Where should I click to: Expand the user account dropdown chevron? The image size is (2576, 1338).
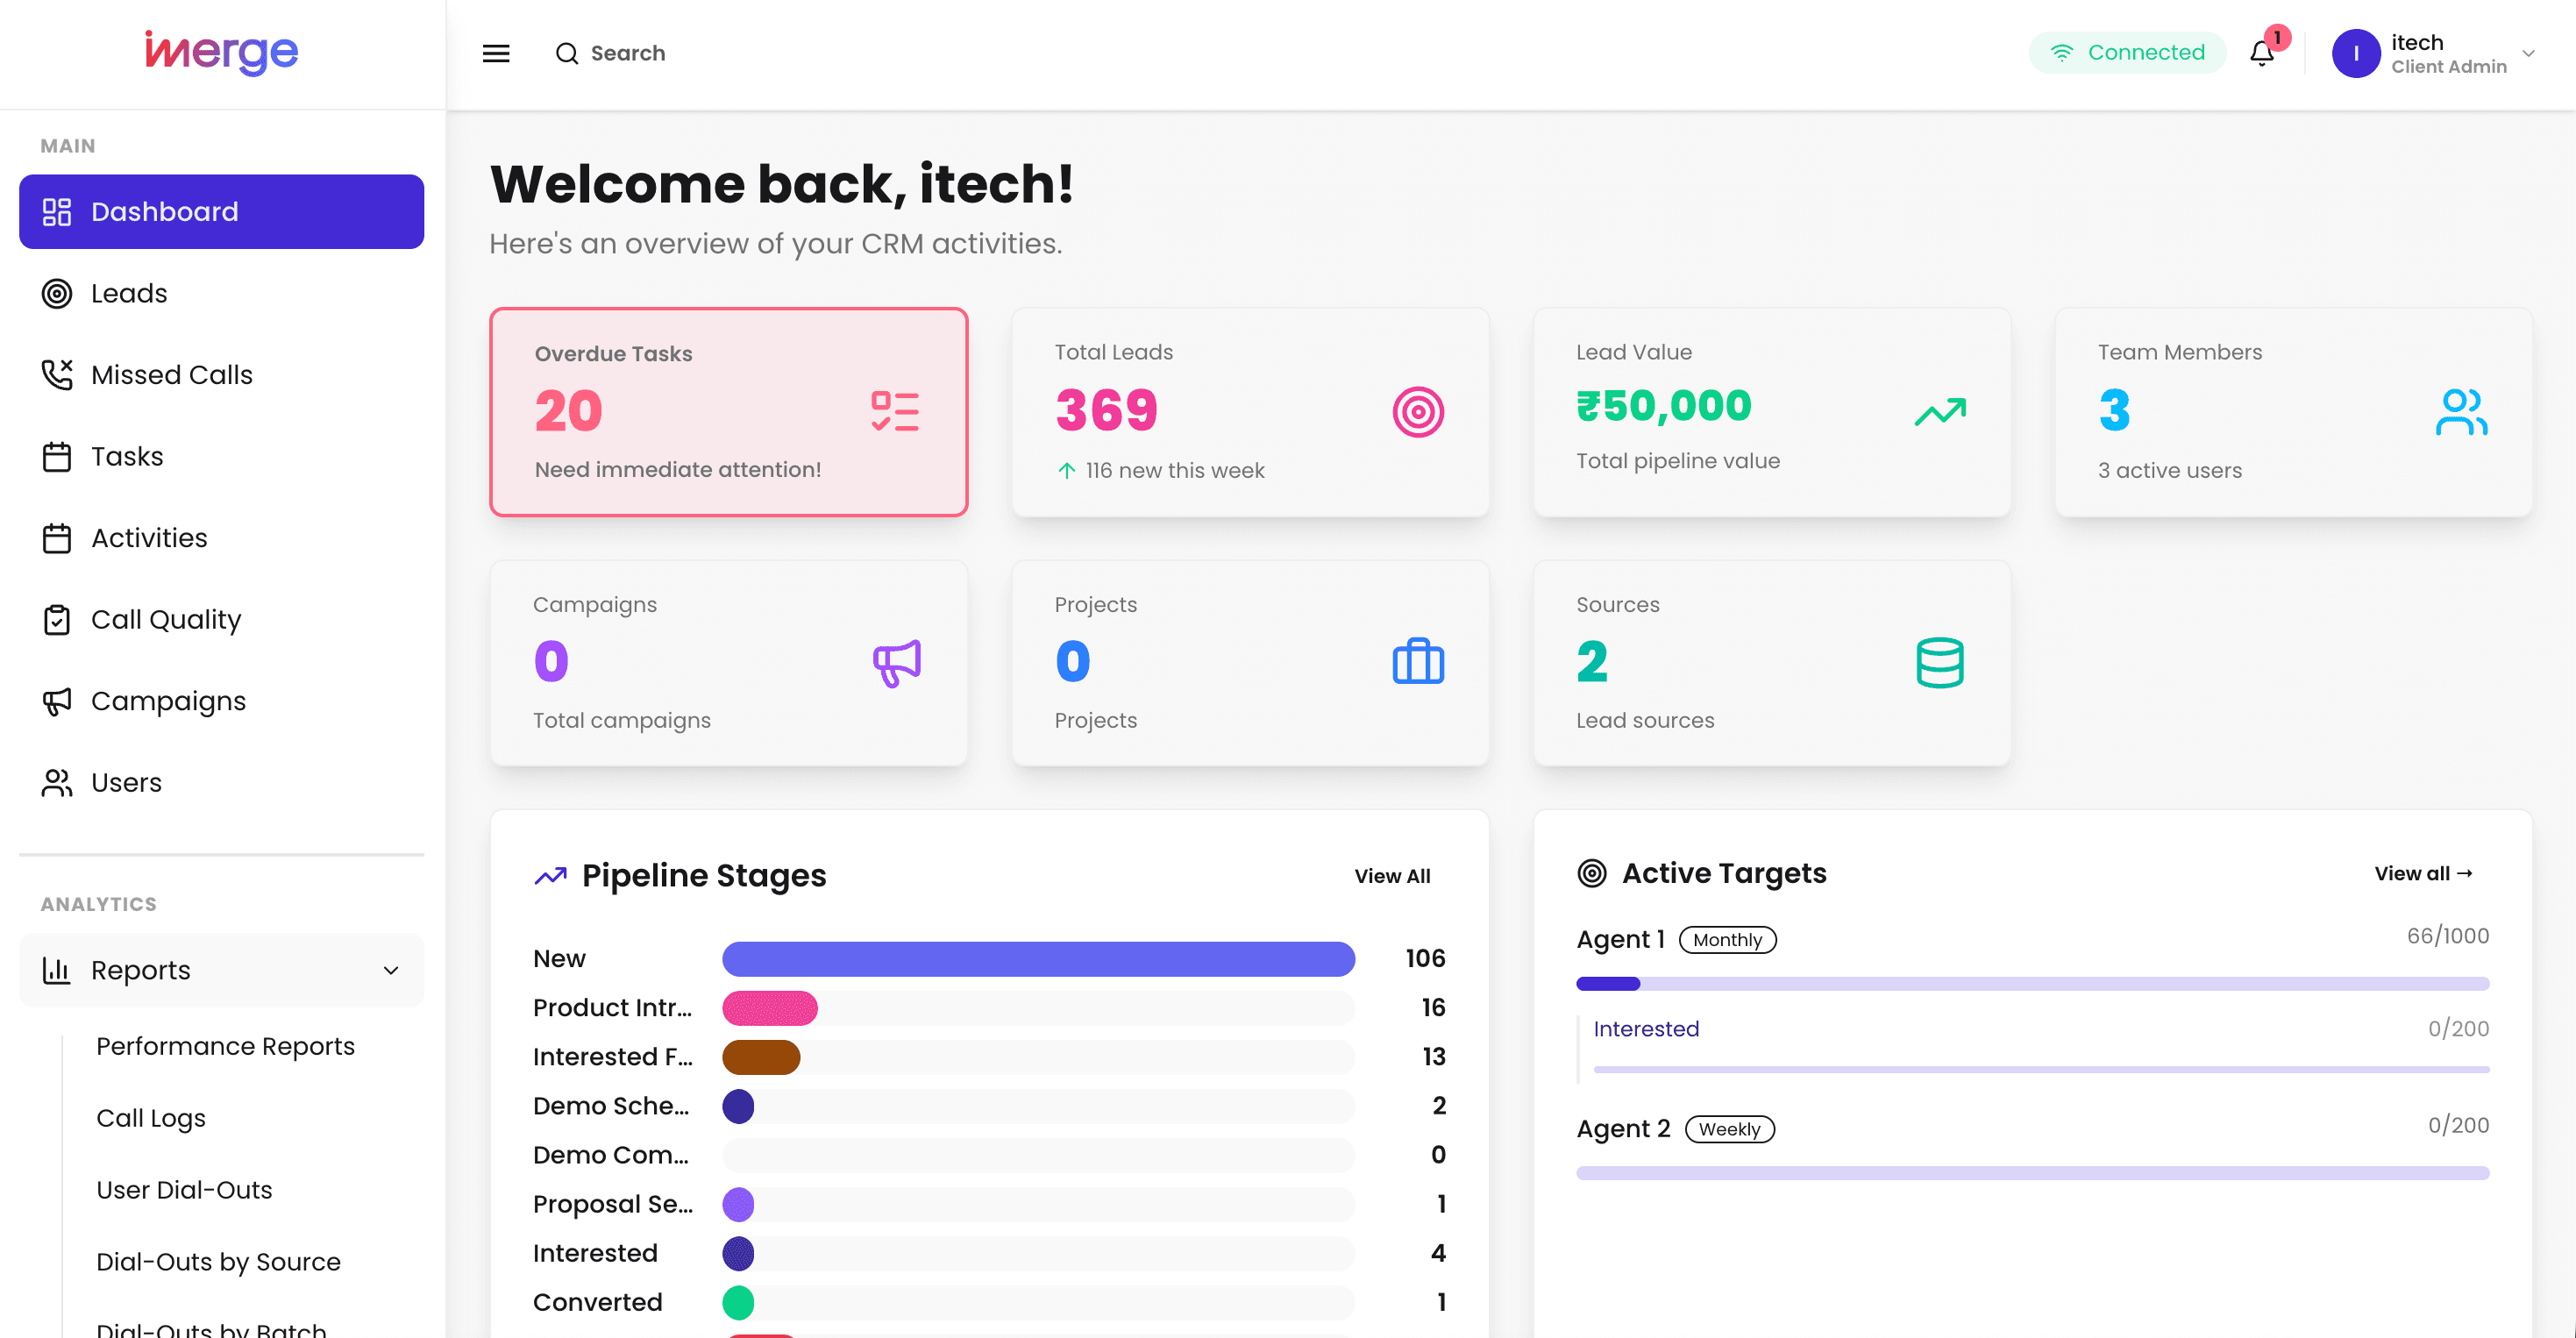pos(2529,53)
